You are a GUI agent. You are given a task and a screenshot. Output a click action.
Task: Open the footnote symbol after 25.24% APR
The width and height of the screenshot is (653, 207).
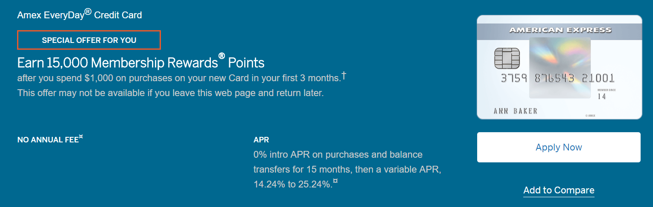(335, 181)
